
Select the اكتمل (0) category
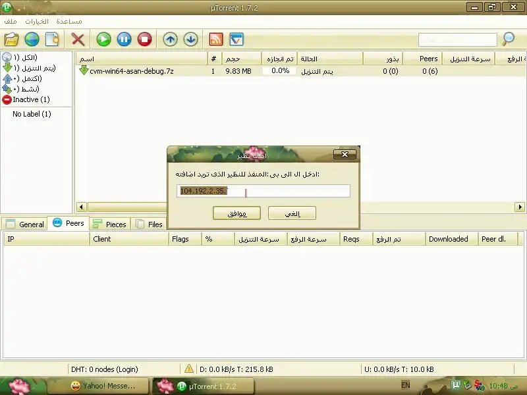[22, 78]
